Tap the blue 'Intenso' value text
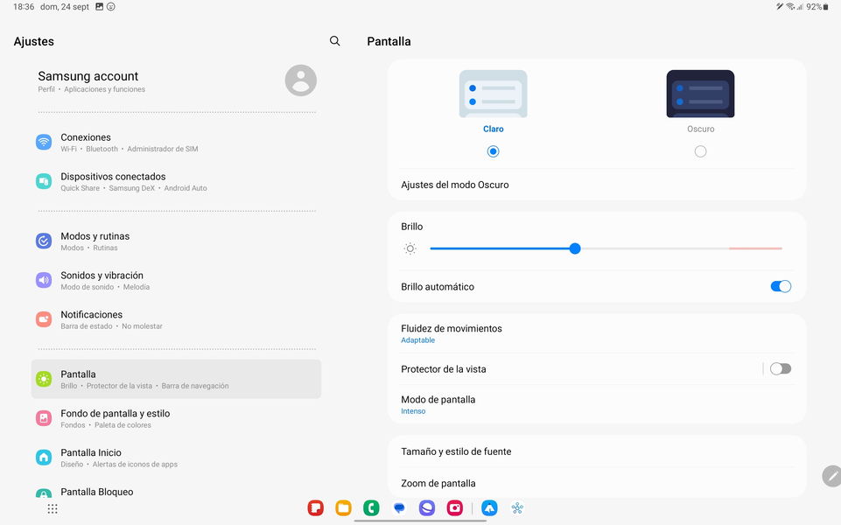Screen dimensions: 841x525 tap(413, 410)
